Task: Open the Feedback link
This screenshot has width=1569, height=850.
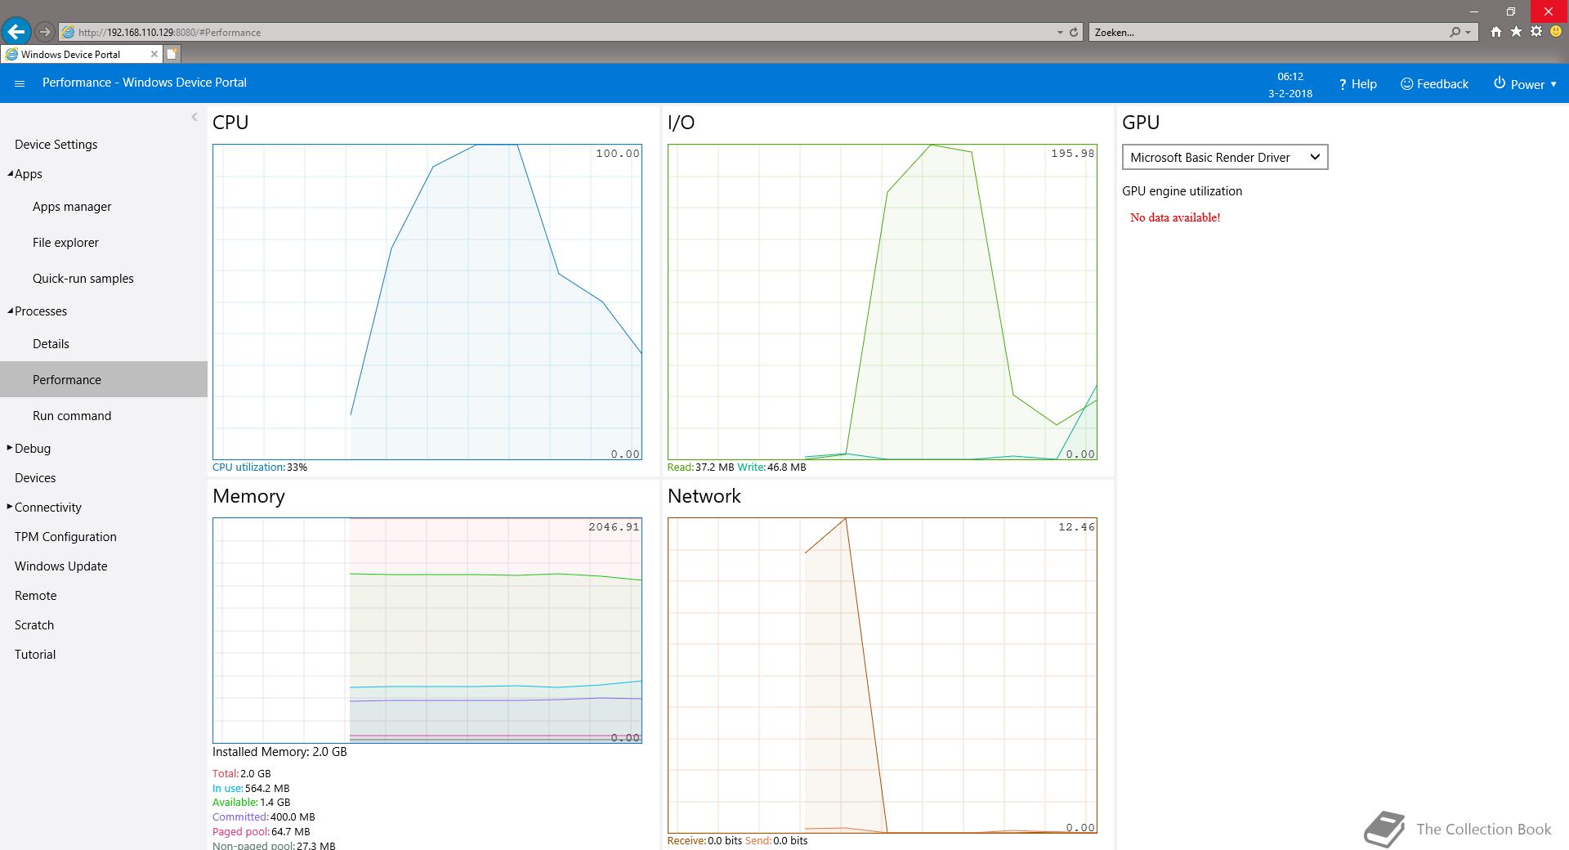Action: [1434, 84]
